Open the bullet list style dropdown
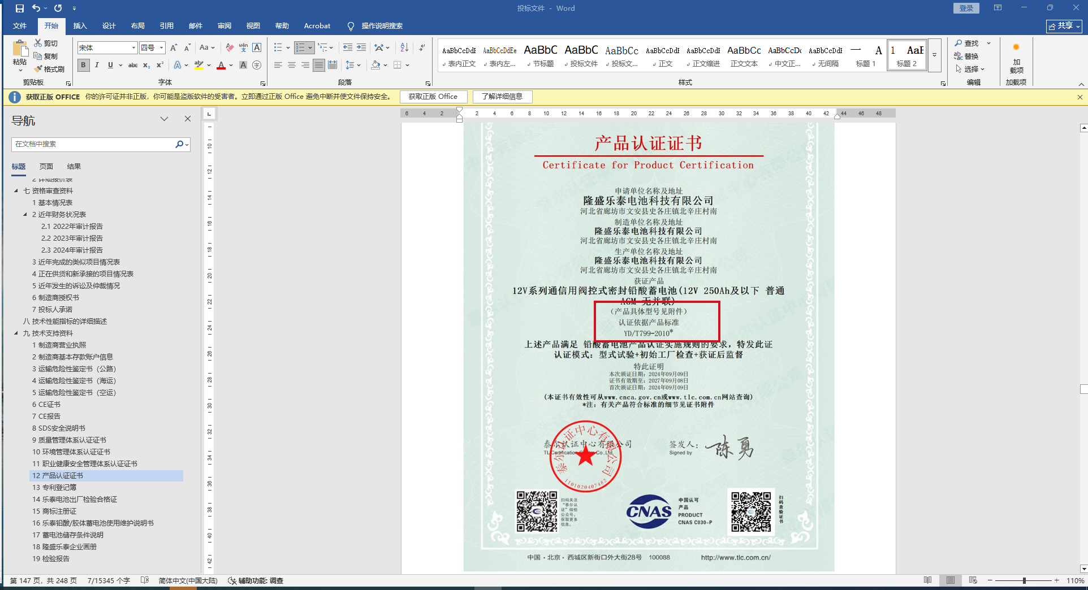Viewport: 1088px width, 590px height. click(288, 47)
